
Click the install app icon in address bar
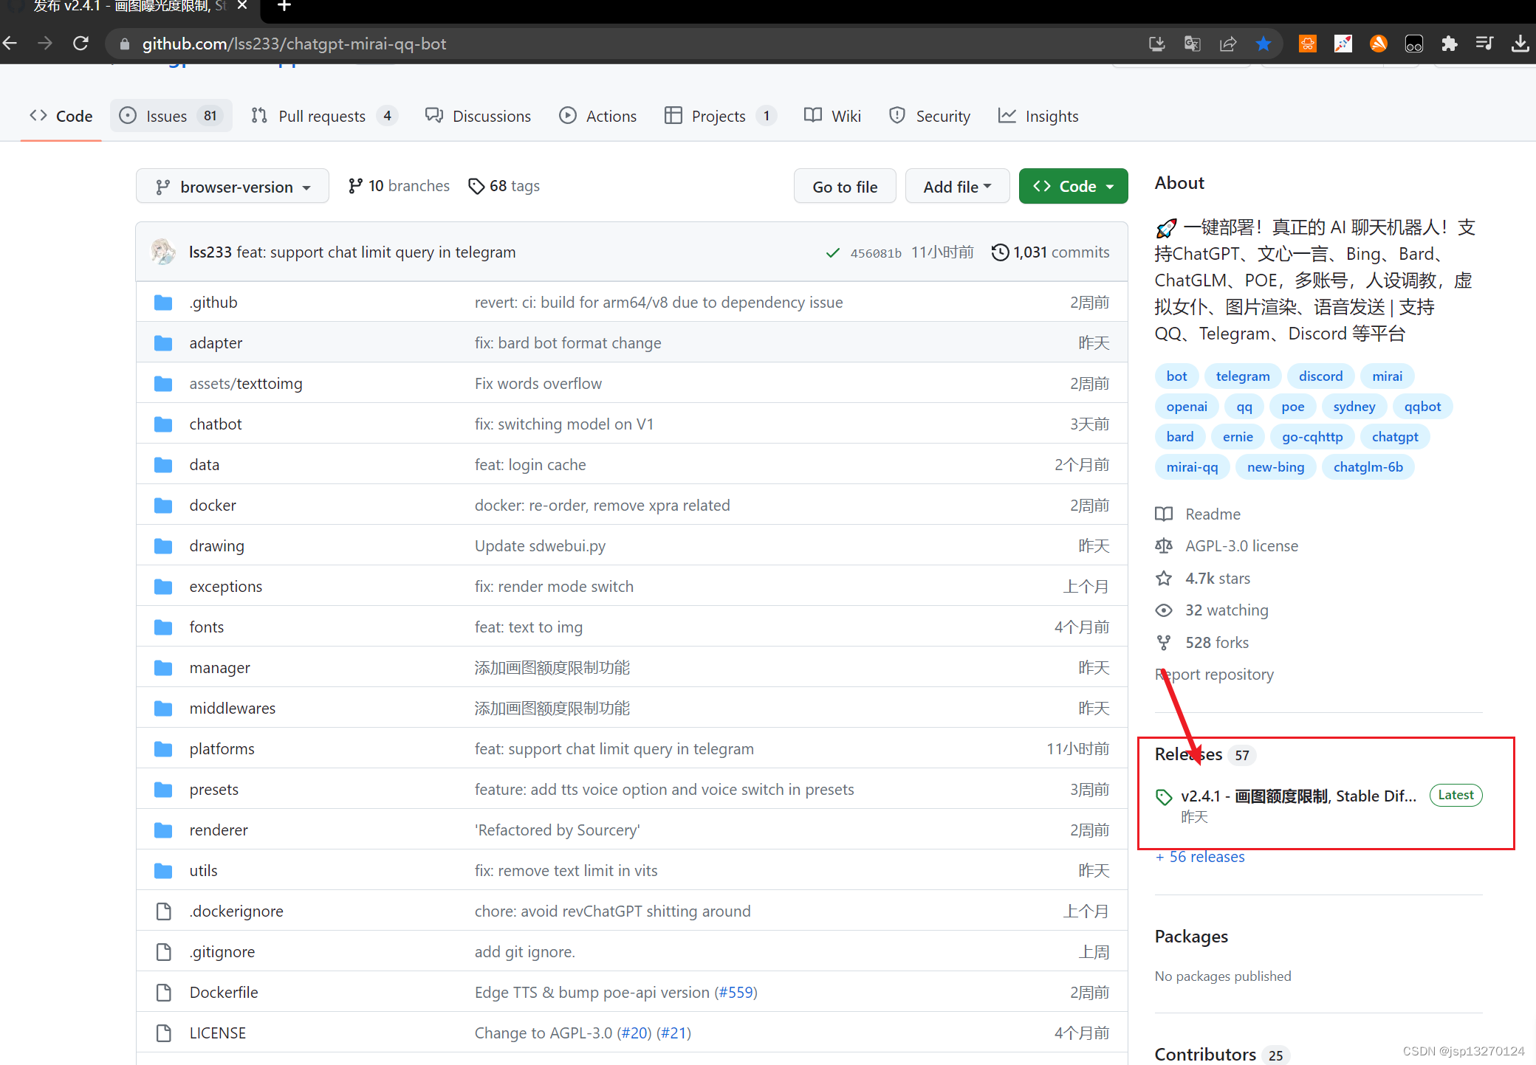point(1156,44)
